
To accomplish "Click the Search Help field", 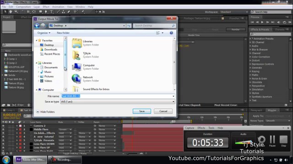I will 271,12.
